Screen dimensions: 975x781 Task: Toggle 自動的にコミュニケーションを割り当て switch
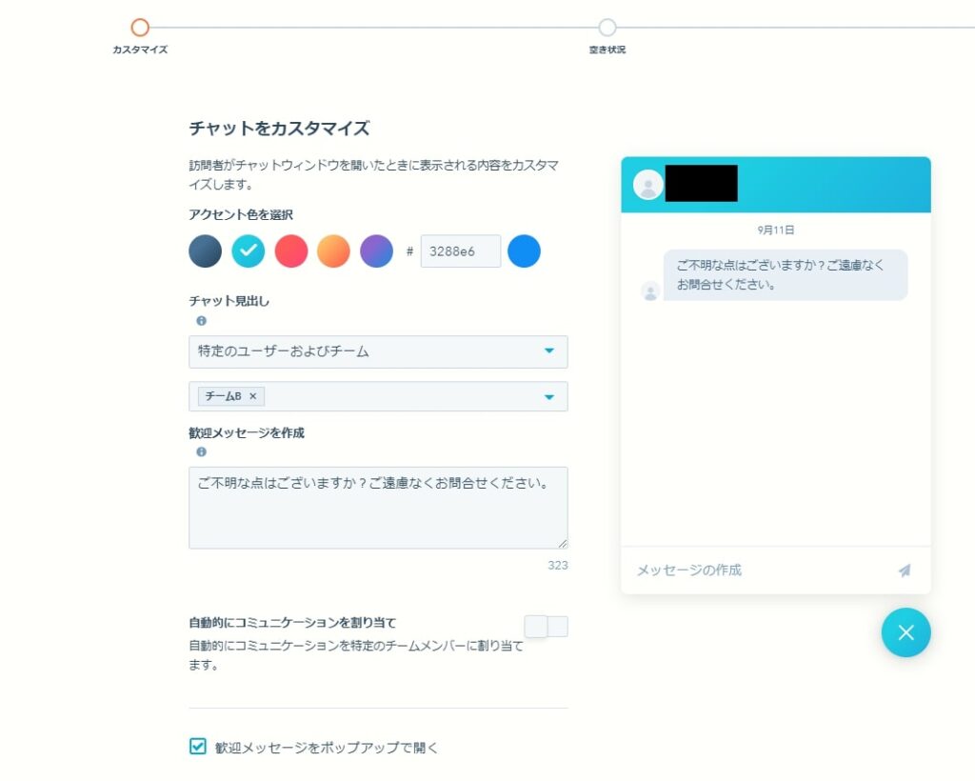(546, 626)
